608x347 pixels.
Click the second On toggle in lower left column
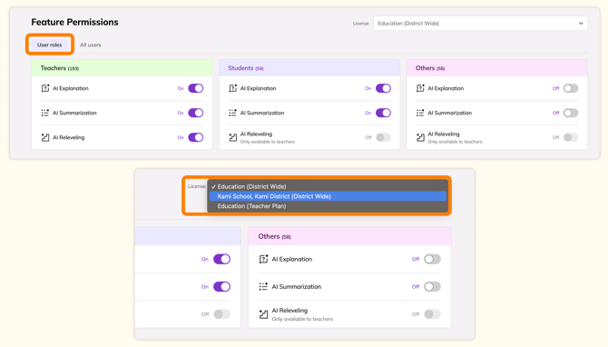pyautogui.click(x=221, y=286)
